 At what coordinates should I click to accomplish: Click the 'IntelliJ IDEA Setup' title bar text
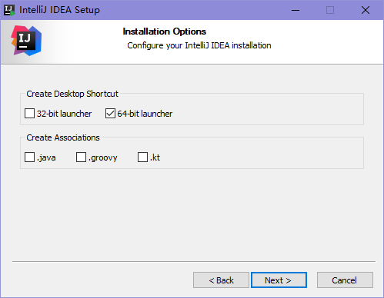[x=59, y=10]
